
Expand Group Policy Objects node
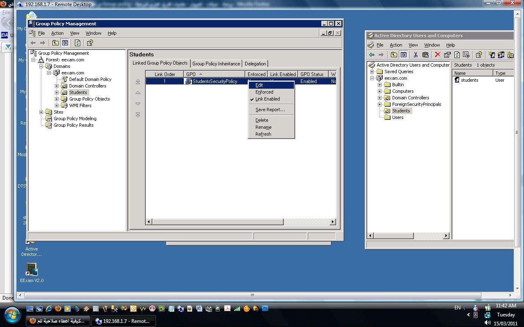57,99
